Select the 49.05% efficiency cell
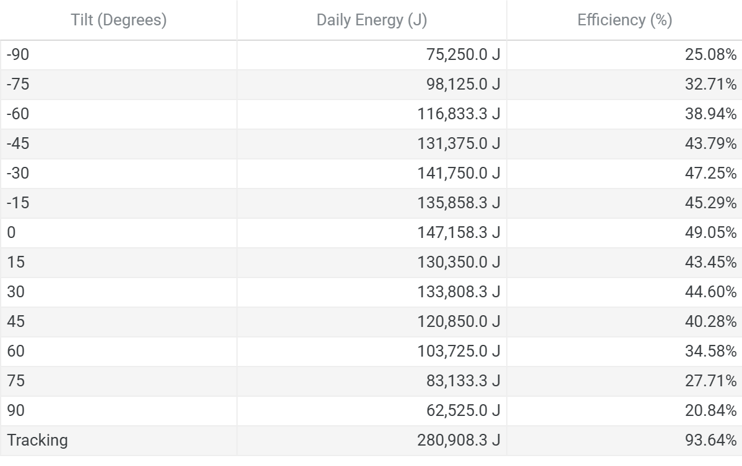Viewport: 742px width, 466px height. (x=624, y=233)
